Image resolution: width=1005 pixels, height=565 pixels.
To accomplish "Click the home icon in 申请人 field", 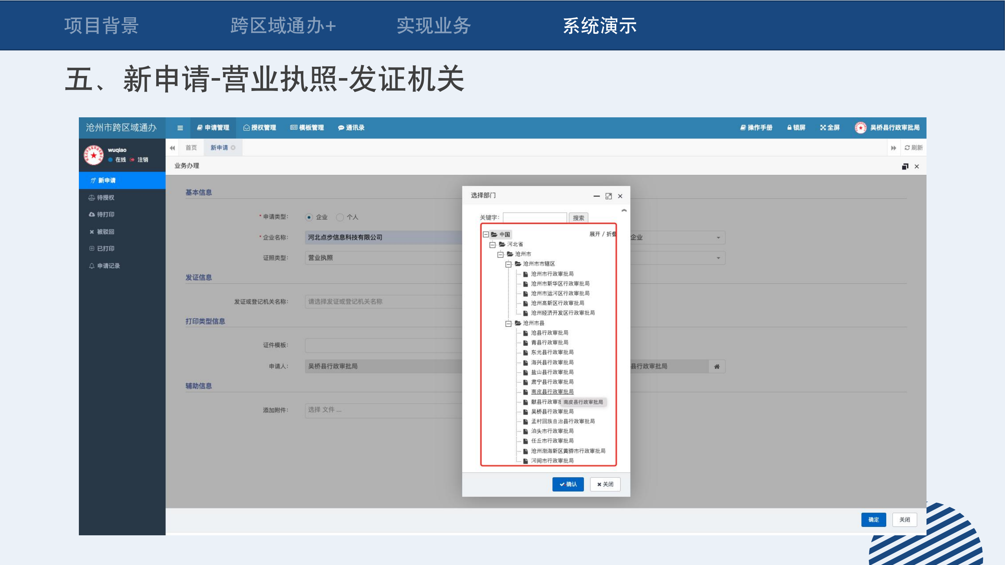I will tap(717, 367).
